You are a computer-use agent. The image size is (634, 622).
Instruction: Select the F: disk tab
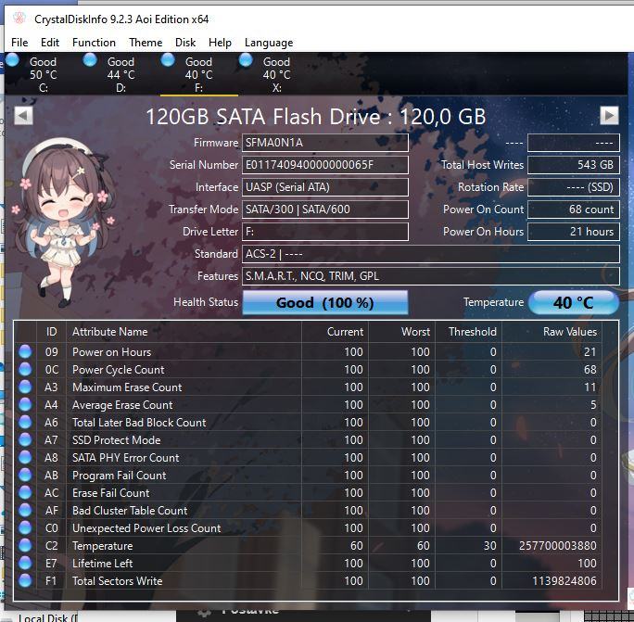199,74
